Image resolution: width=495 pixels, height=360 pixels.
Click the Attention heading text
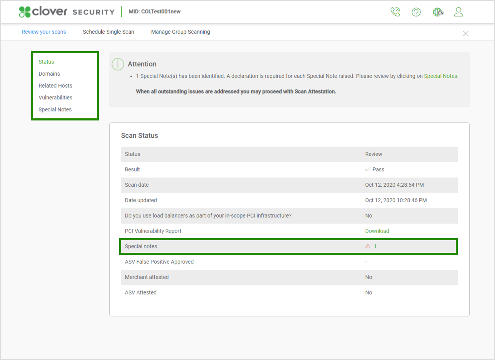(x=142, y=64)
